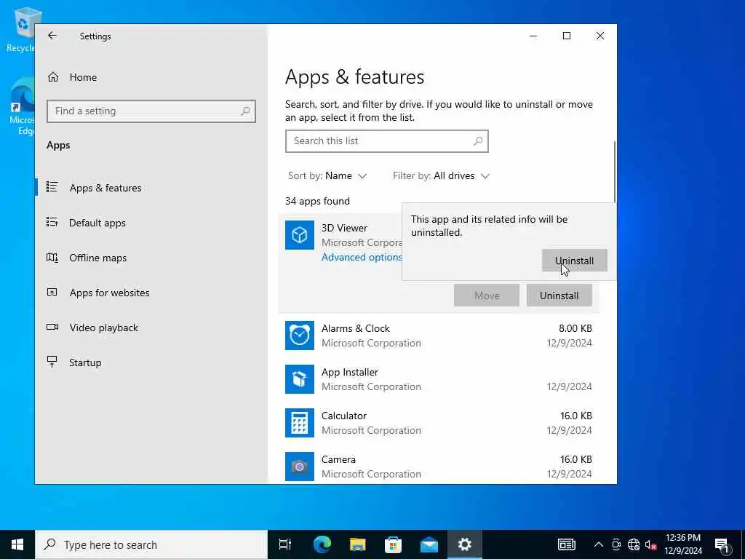Screen dimensions: 745x559
Task: Click the Camera app icon
Action: pos(299,467)
